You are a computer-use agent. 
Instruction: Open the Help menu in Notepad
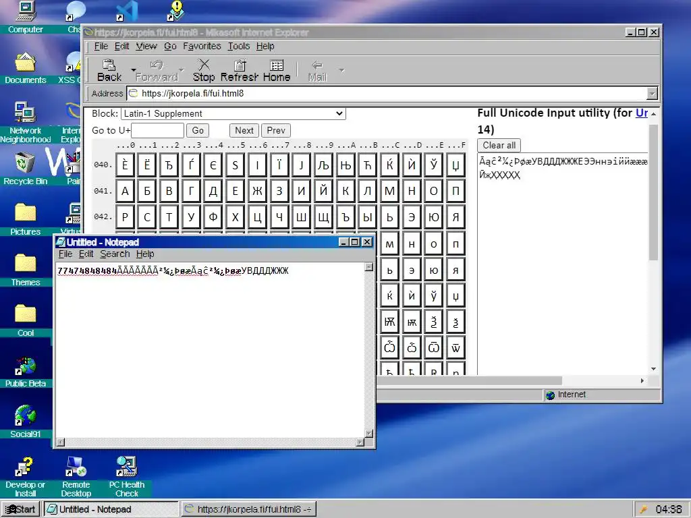145,254
